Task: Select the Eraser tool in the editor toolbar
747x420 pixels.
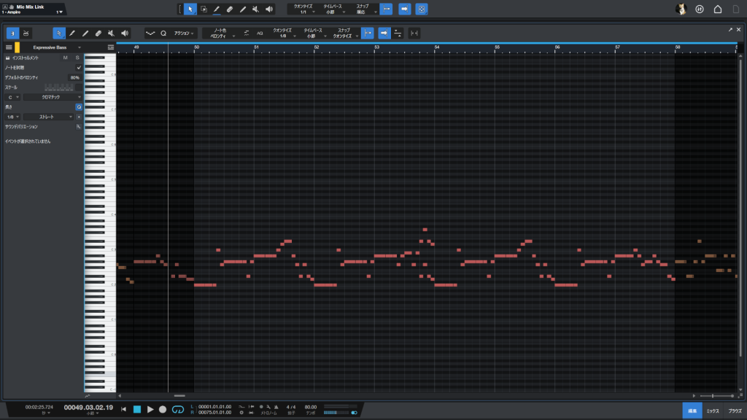Action: coord(98,33)
